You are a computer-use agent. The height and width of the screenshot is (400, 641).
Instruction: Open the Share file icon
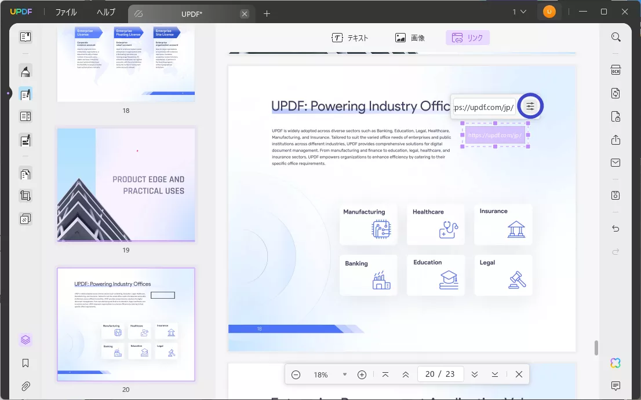point(615,140)
